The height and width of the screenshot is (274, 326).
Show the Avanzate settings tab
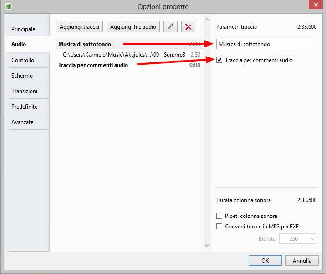click(x=22, y=122)
